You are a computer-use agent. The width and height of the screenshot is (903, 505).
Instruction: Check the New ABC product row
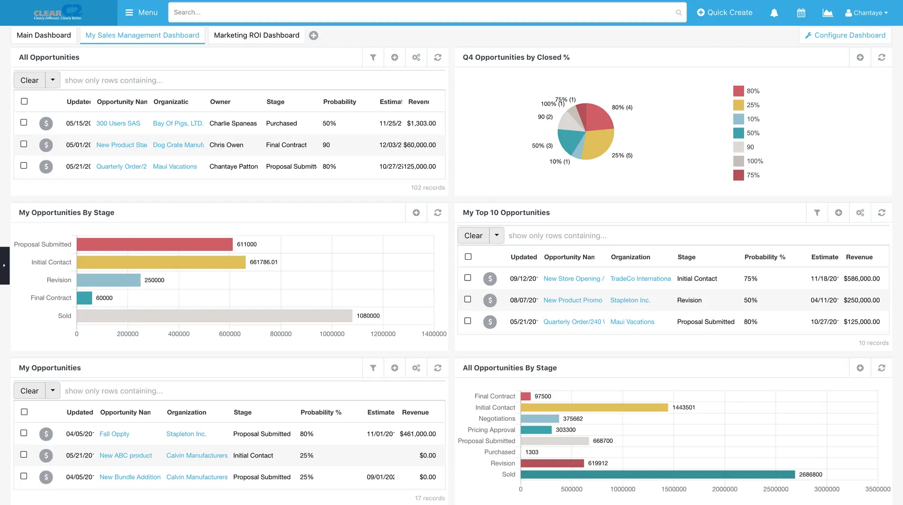pyautogui.click(x=24, y=455)
